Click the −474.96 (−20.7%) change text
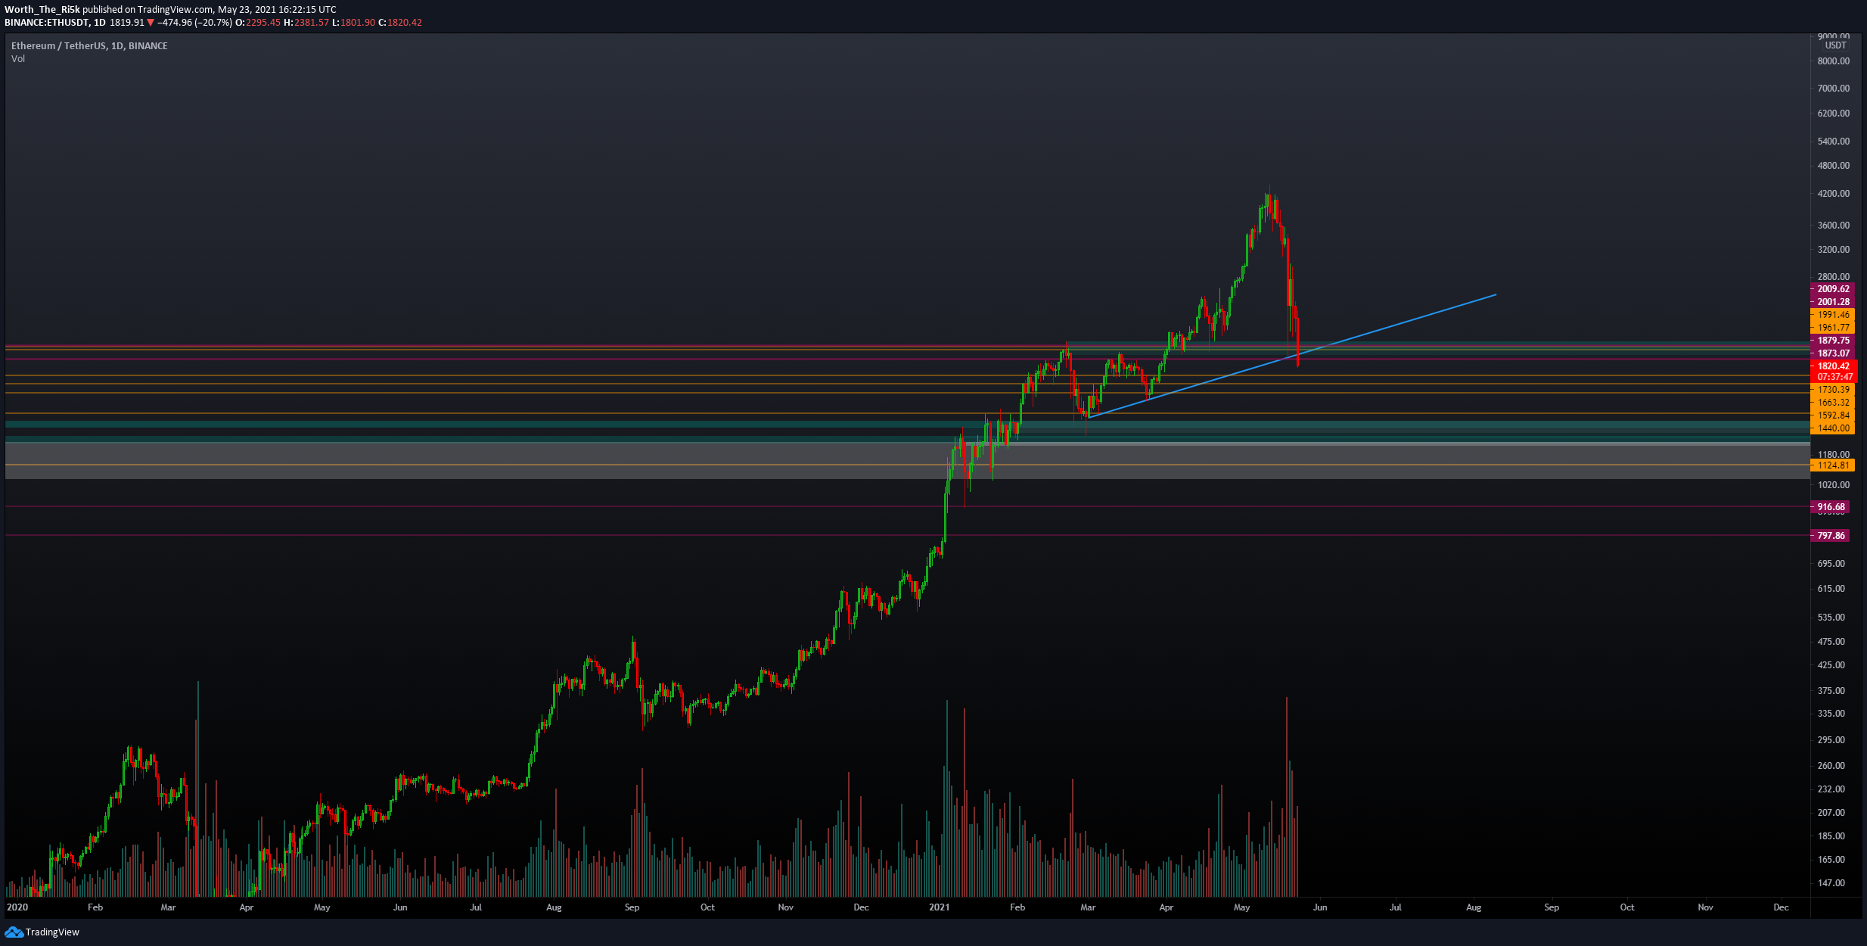1867x946 pixels. pyautogui.click(x=194, y=23)
